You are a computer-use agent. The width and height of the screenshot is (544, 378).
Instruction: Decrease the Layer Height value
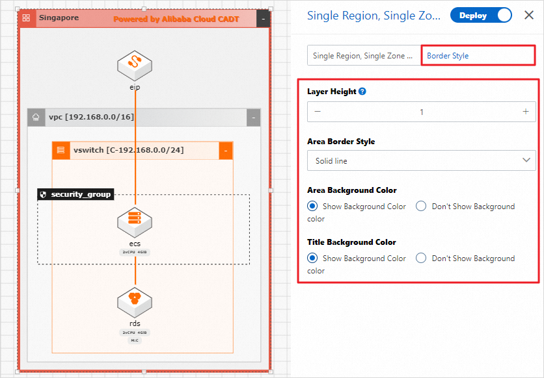coord(318,112)
